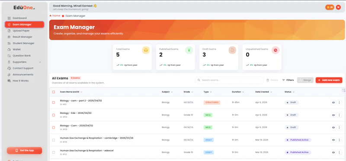Expand the Supporters submenu chevron
This screenshot has height=161, width=346.
[40, 62]
